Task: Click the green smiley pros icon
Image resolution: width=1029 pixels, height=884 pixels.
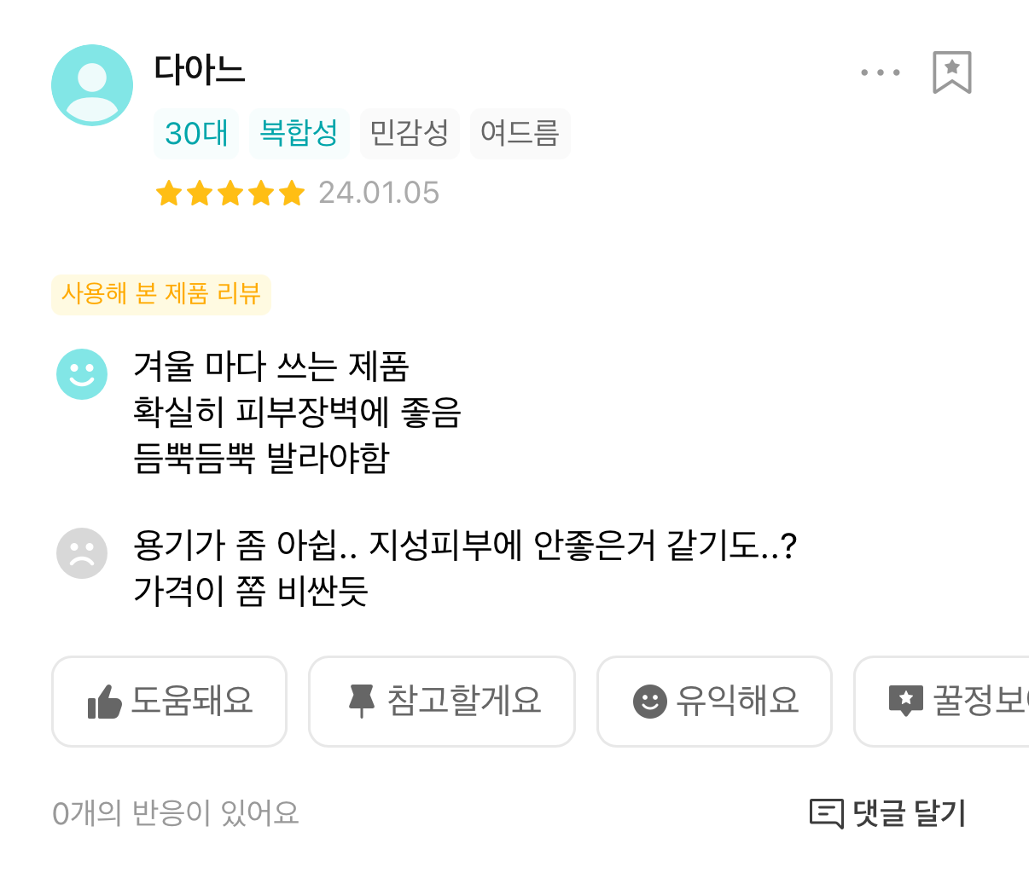Action: point(82,373)
